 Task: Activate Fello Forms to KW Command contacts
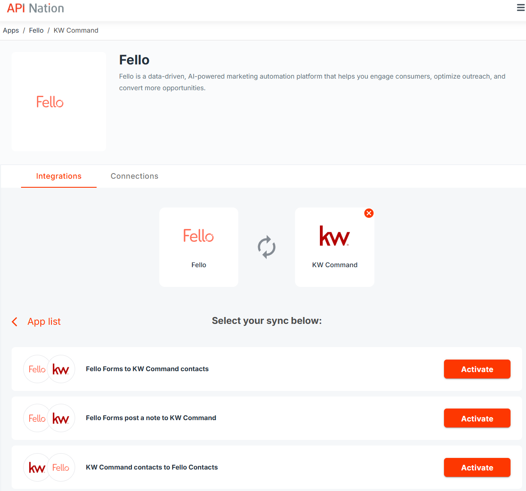tap(477, 369)
